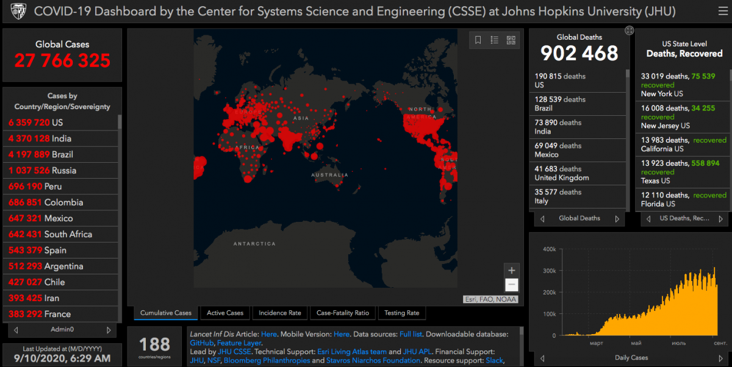The width and height of the screenshot is (732, 367).
Task: Open the map bookmarks icon
Action: click(478, 40)
